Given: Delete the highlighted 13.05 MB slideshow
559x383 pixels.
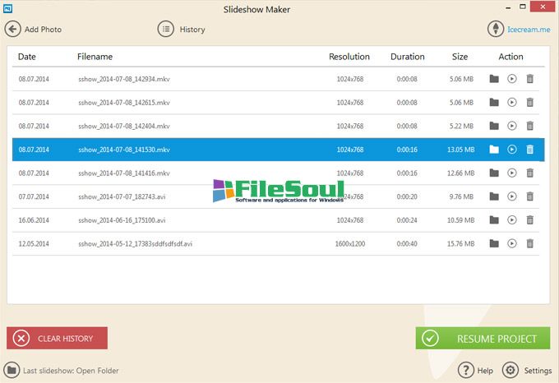Looking at the screenshot, I should [530, 150].
